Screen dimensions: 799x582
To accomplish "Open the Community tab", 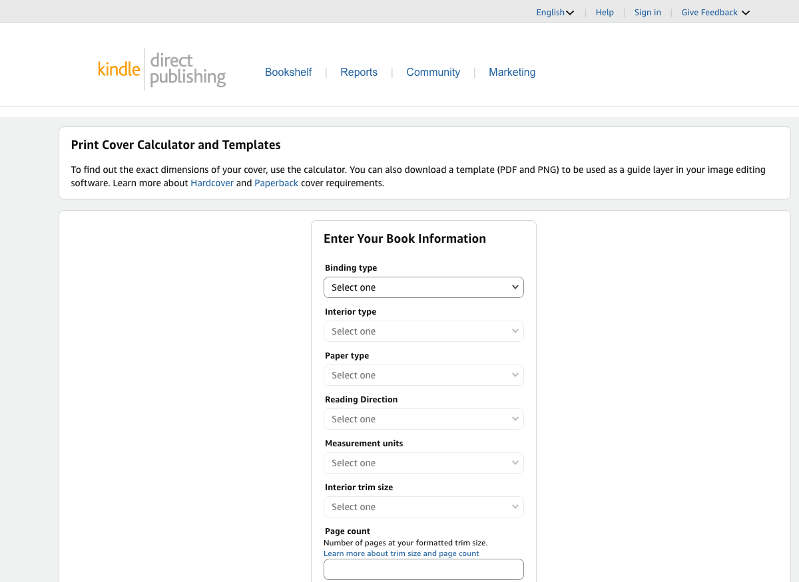I will pyautogui.click(x=433, y=72).
